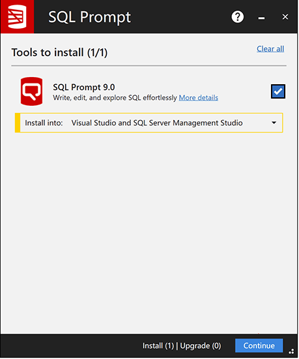Click the Continue button
The image size is (299, 359).
pyautogui.click(x=259, y=345)
